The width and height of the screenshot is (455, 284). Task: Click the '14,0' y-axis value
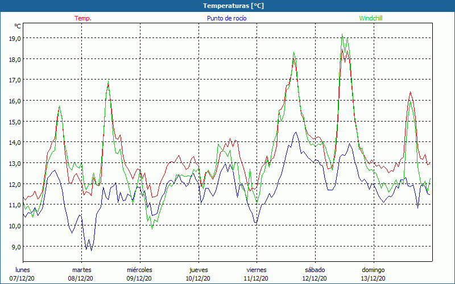point(15,143)
